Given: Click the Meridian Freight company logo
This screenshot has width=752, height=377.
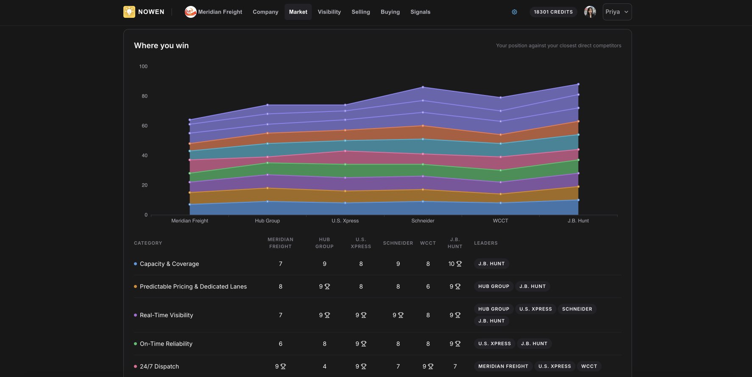Looking at the screenshot, I should pos(190,12).
